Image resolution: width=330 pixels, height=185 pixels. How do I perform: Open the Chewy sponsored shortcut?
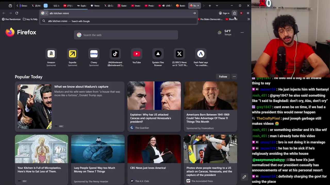[x=94, y=57]
